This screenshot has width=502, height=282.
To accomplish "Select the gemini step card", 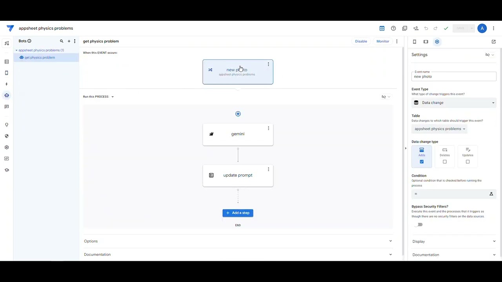I will click(238, 134).
